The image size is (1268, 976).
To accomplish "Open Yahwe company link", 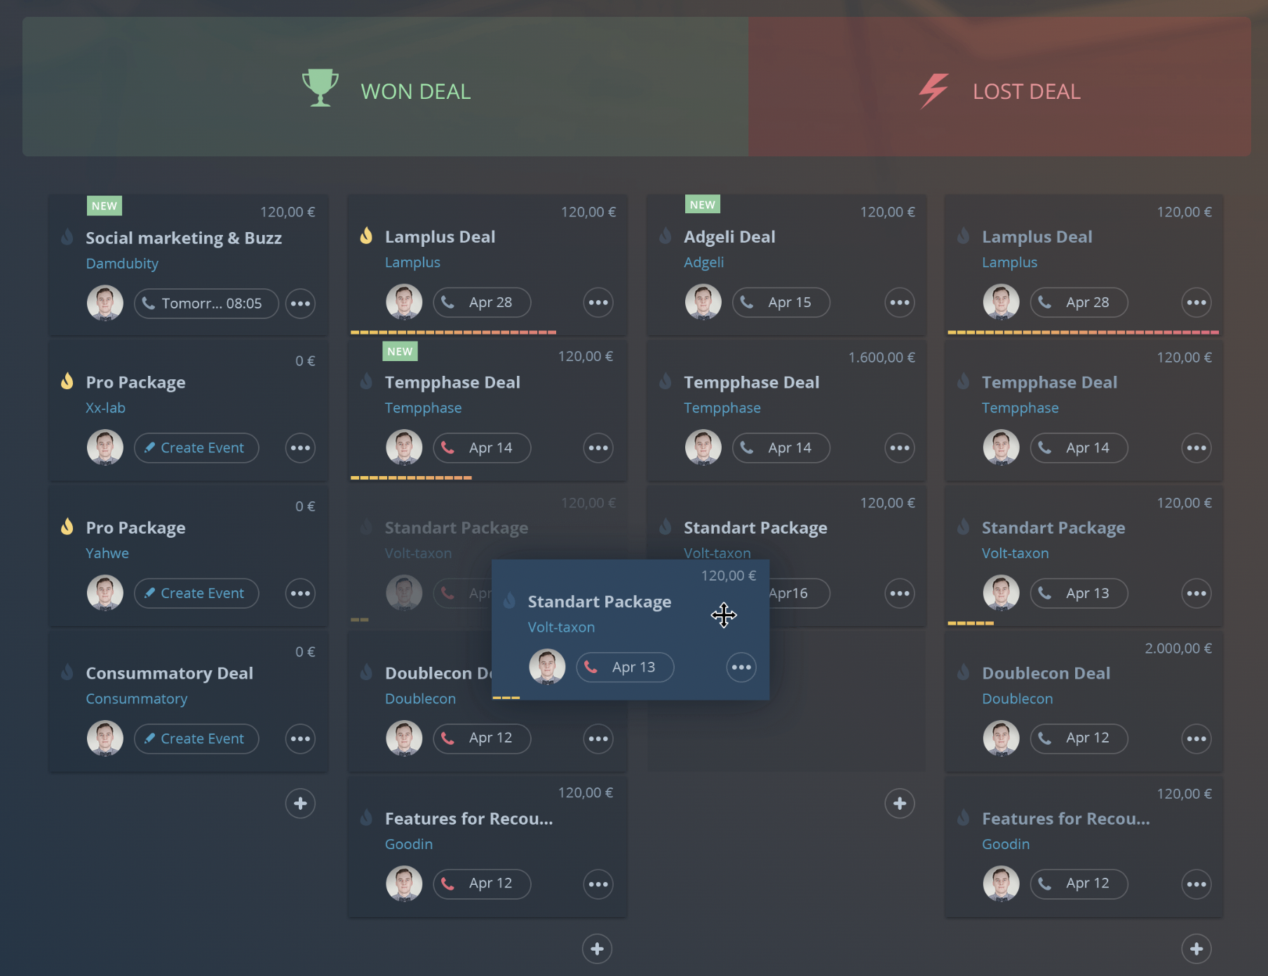I will (107, 553).
